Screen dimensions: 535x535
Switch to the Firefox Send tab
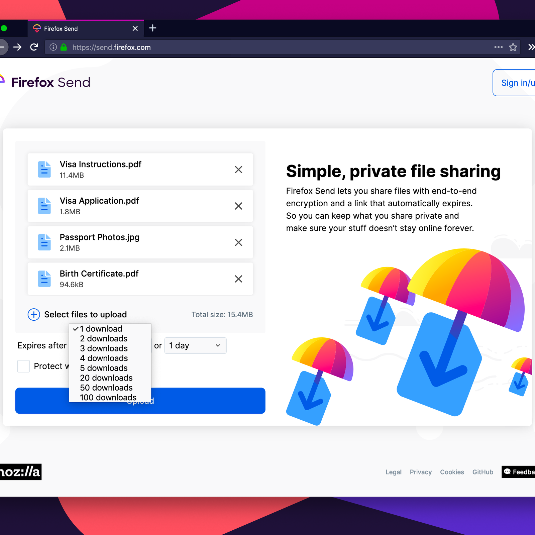[x=86, y=28]
